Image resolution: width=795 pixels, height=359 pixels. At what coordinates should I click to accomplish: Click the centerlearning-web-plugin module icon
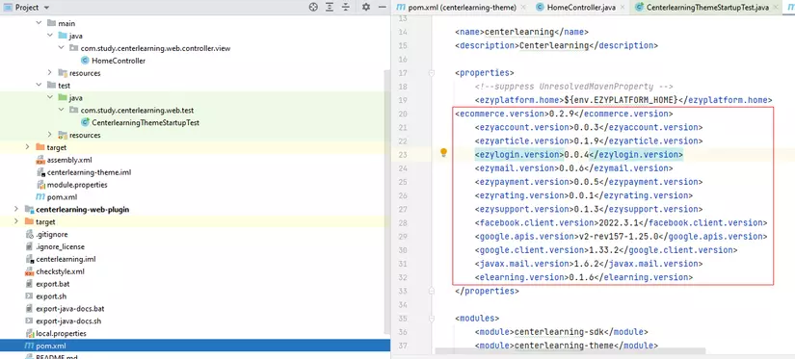pos(30,209)
